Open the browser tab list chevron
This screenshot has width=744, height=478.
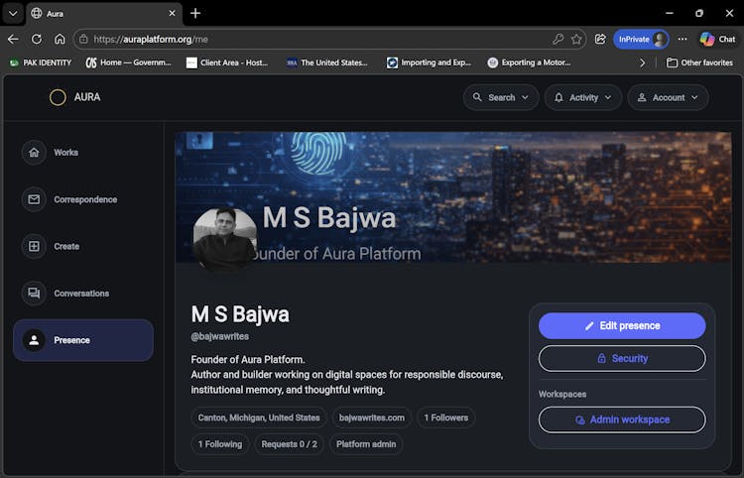(13, 13)
